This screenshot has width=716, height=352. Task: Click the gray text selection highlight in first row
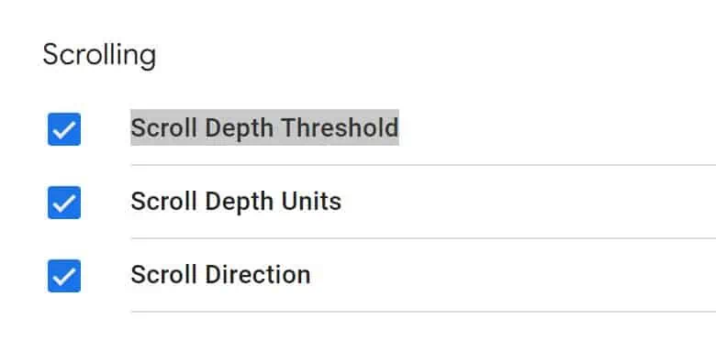(265, 127)
